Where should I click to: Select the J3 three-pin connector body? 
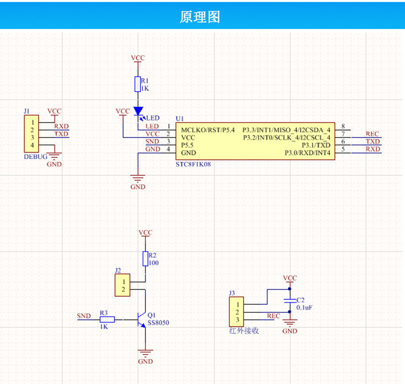(x=237, y=312)
